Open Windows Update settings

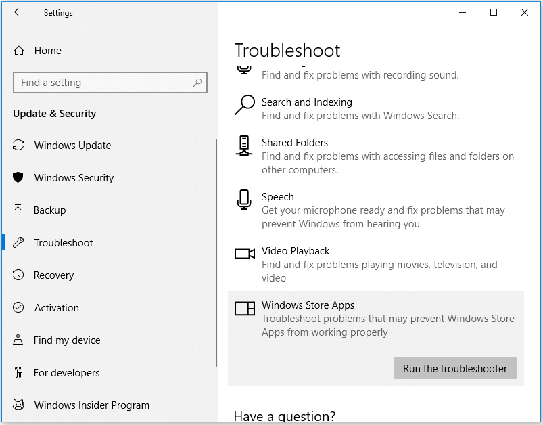coord(73,146)
